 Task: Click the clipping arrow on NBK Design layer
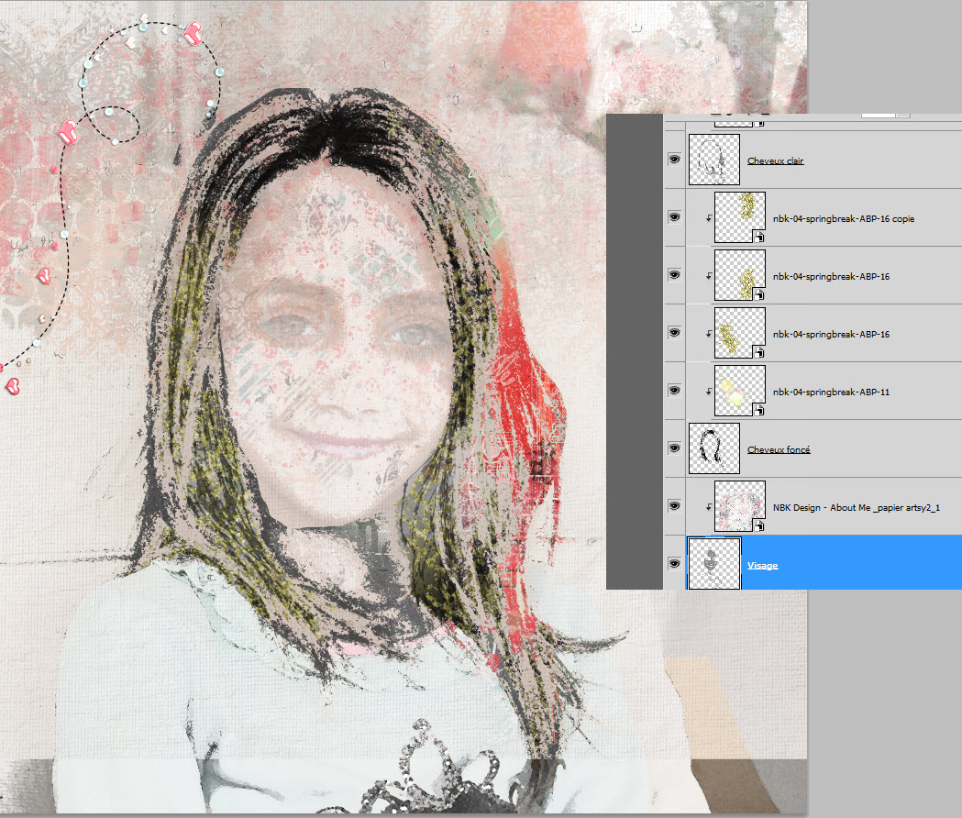[x=708, y=507]
